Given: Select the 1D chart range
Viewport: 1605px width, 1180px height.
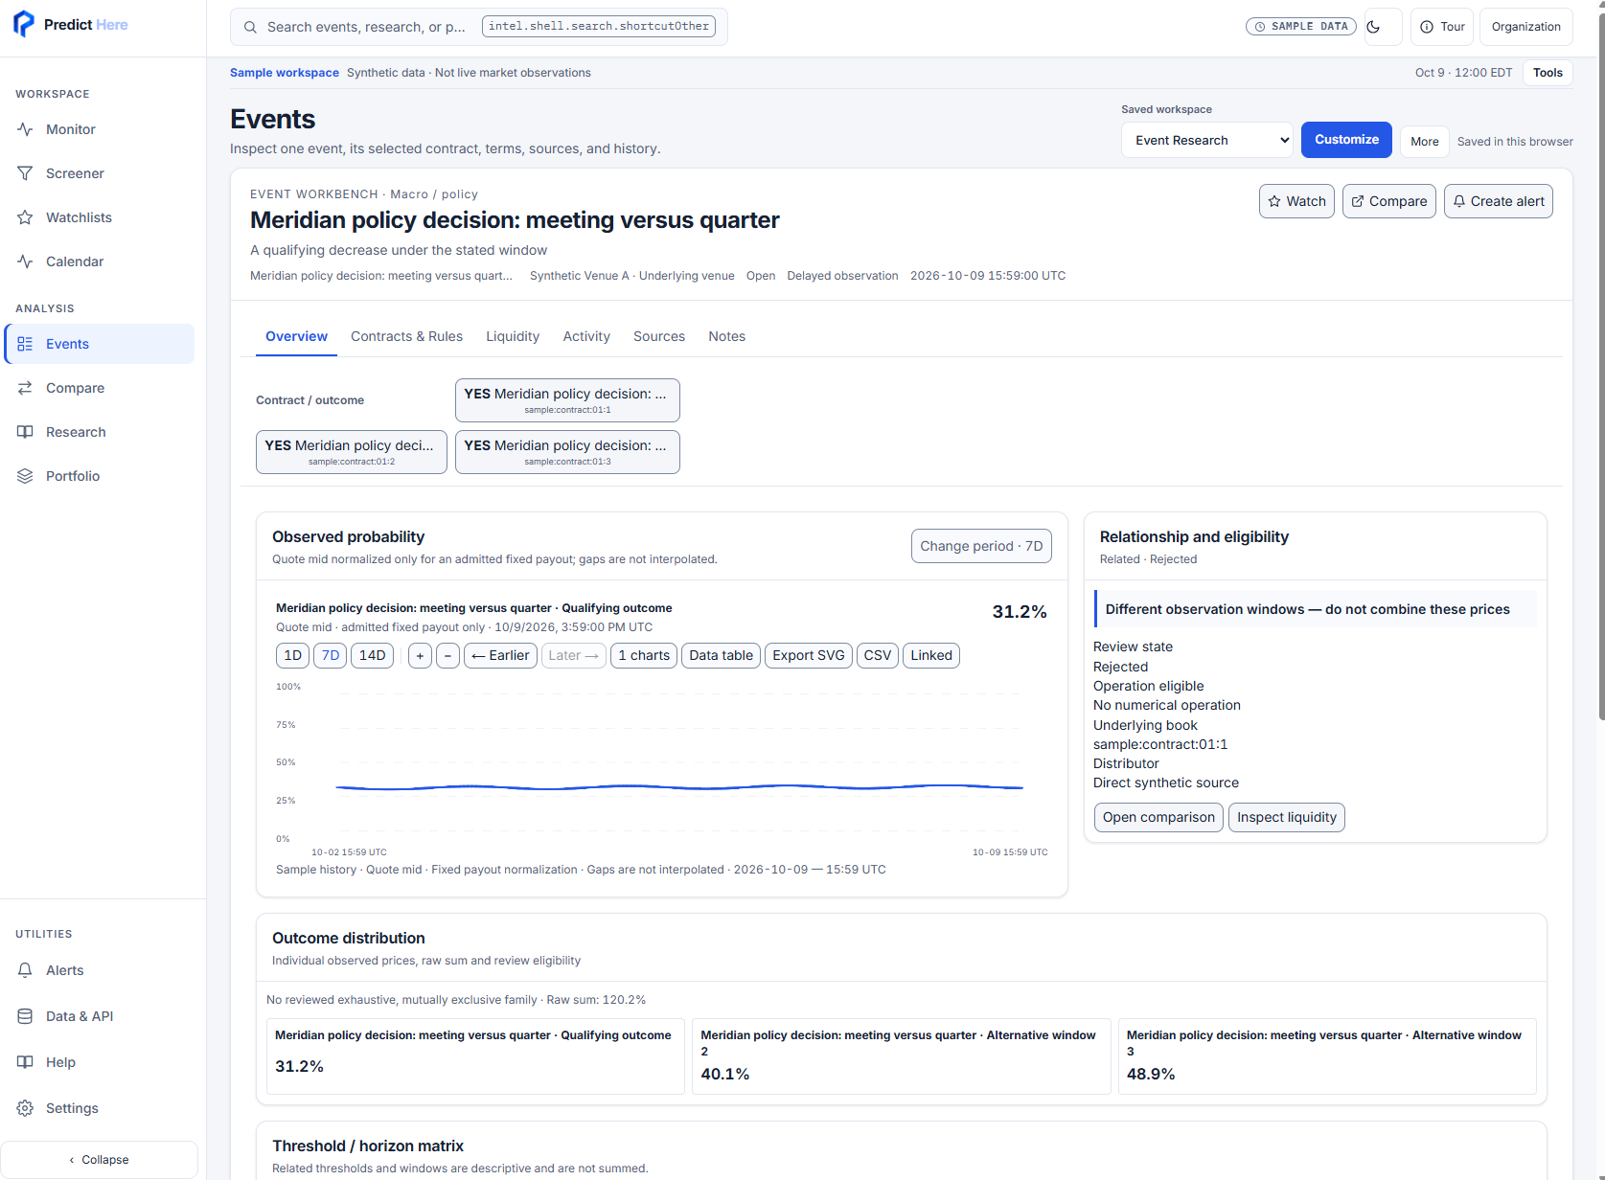Looking at the screenshot, I should [292, 655].
